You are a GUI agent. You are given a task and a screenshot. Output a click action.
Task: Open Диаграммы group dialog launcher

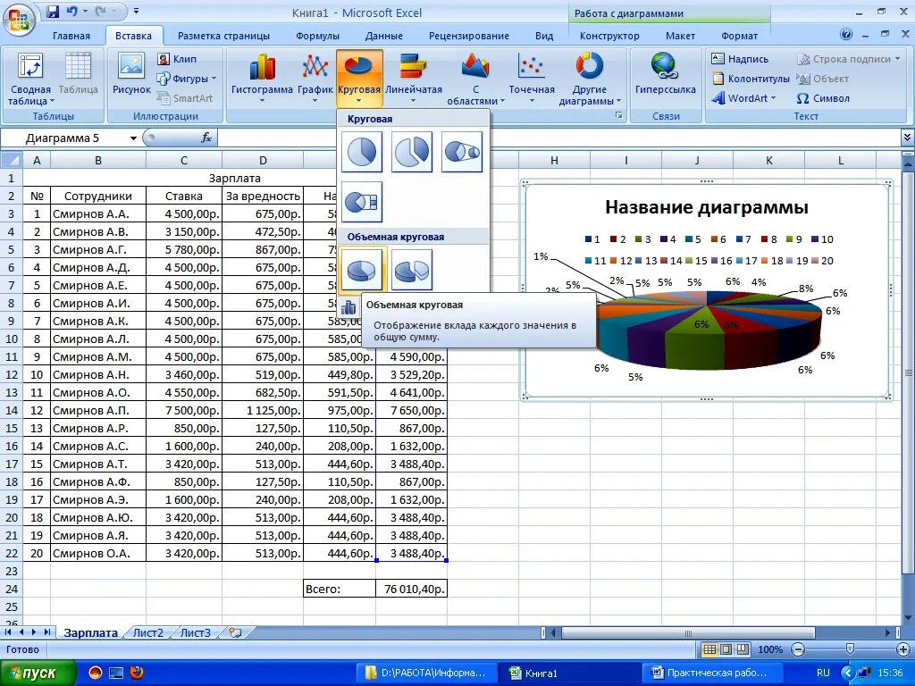pyautogui.click(x=618, y=116)
